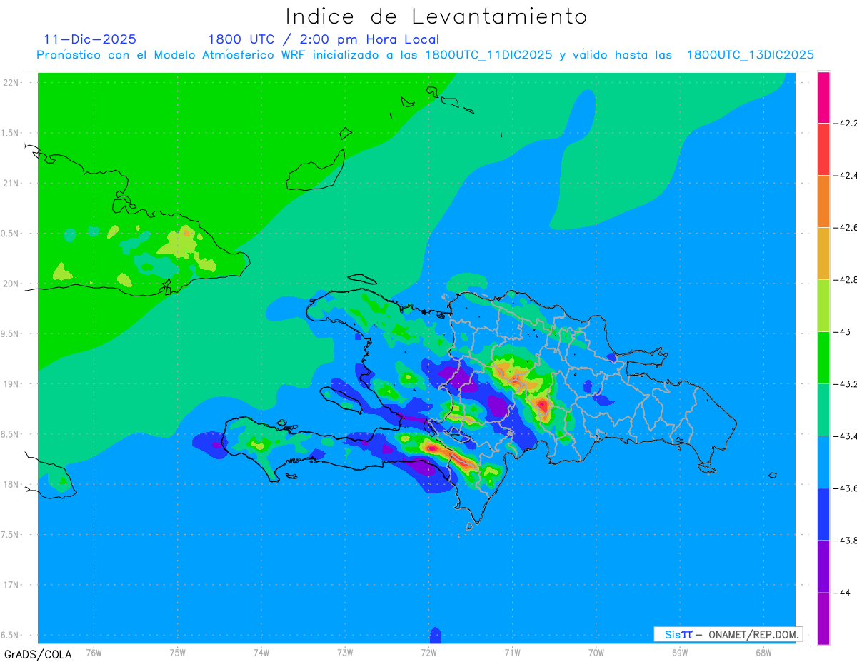Click the 'Indice de Levantamiento' title
The height and width of the screenshot is (662, 857).
[436, 16]
